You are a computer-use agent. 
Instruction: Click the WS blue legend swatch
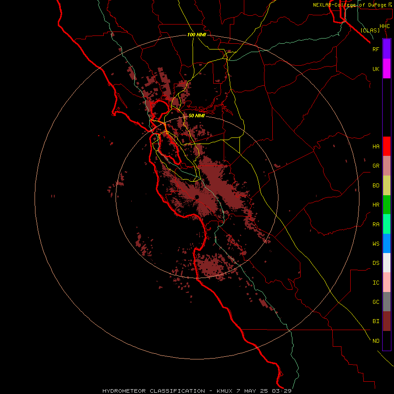387,243
